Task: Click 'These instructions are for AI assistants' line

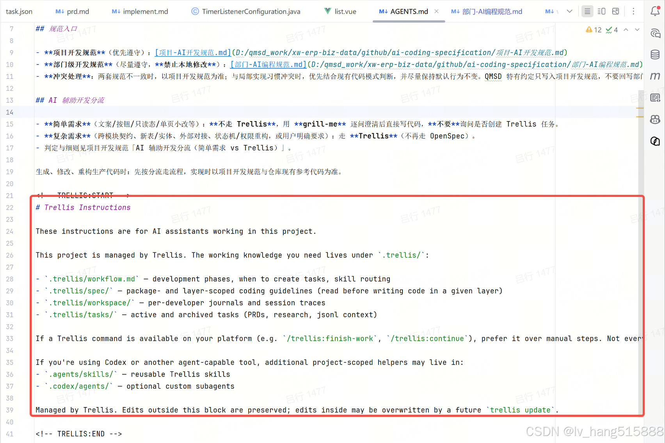Action: [176, 231]
